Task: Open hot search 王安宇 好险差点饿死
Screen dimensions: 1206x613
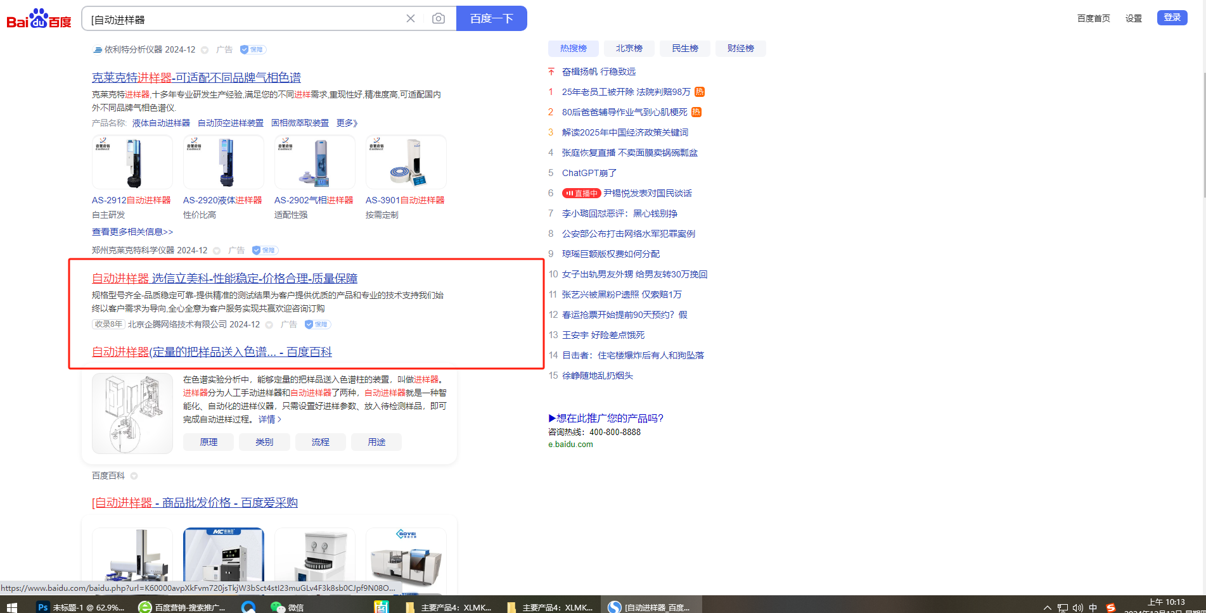Action: point(603,335)
